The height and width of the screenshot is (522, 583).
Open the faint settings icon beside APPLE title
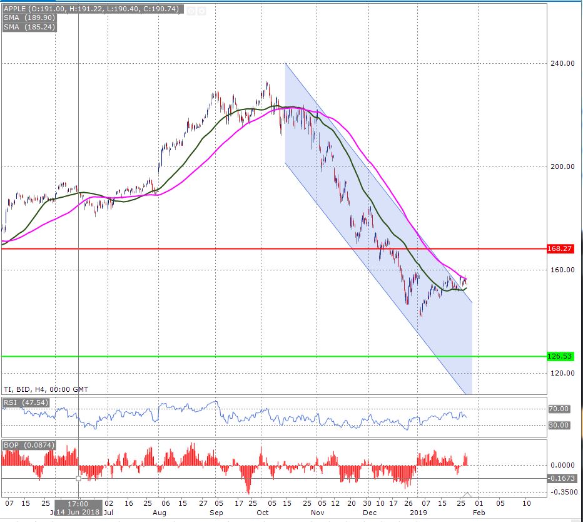(201, 11)
